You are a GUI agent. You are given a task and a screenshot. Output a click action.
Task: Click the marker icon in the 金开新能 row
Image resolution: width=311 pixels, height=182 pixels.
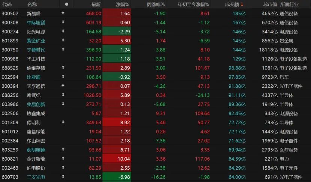pyautogui.click(x=63, y=159)
